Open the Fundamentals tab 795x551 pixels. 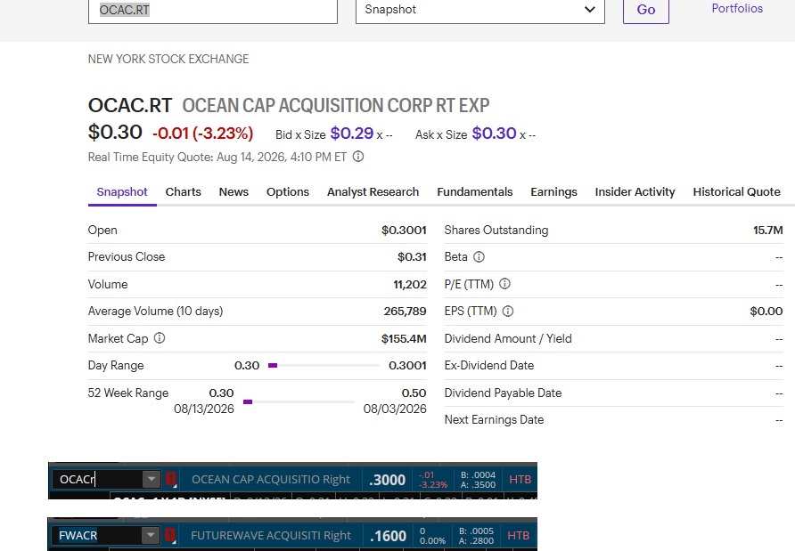474,192
